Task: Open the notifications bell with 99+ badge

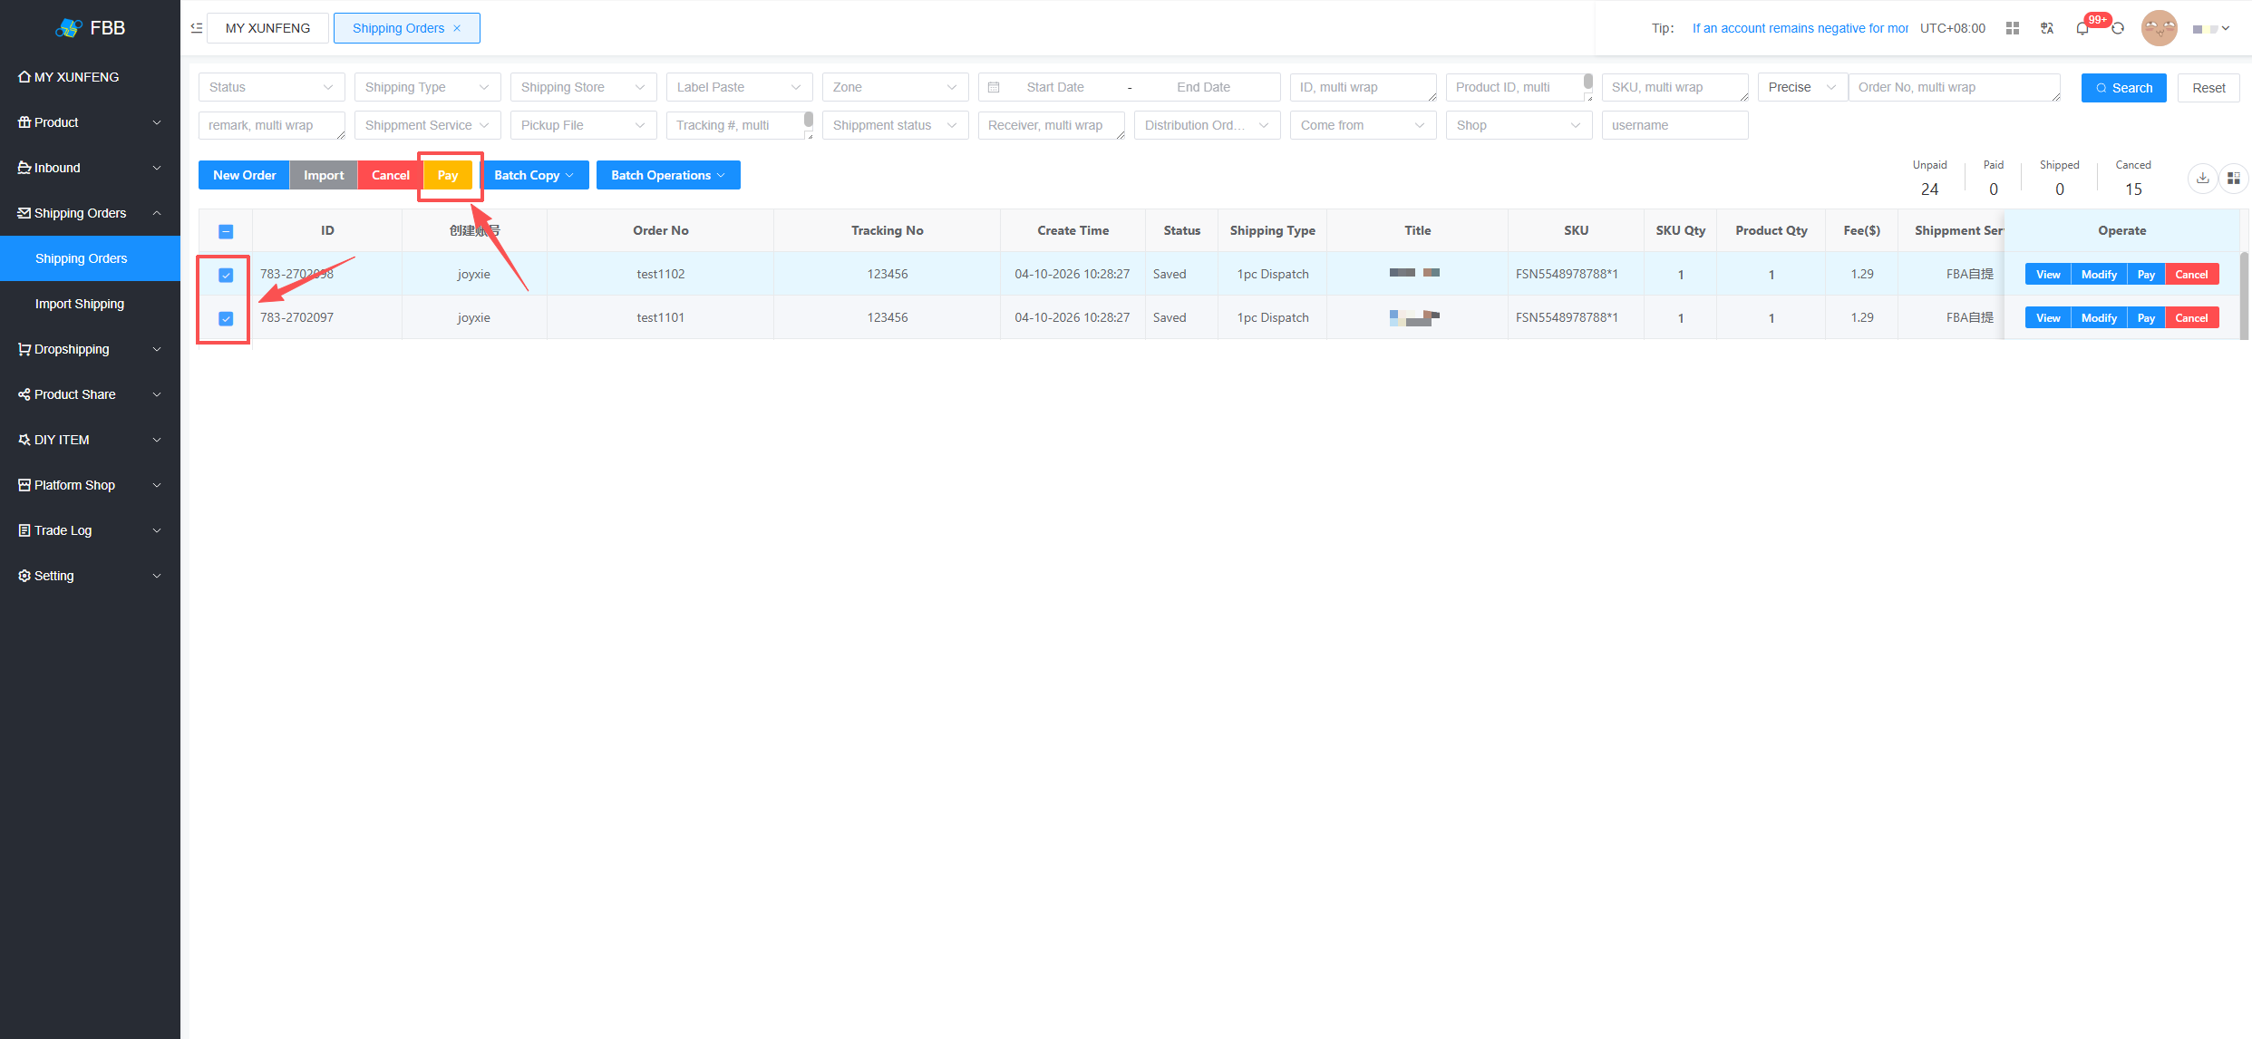Action: click(2082, 28)
